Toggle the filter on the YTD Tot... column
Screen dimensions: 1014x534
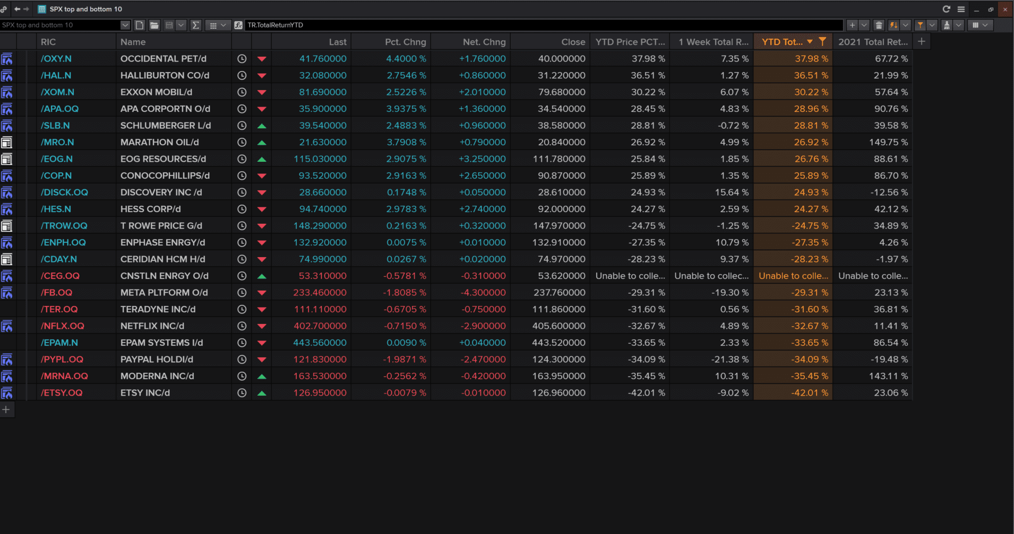point(822,41)
